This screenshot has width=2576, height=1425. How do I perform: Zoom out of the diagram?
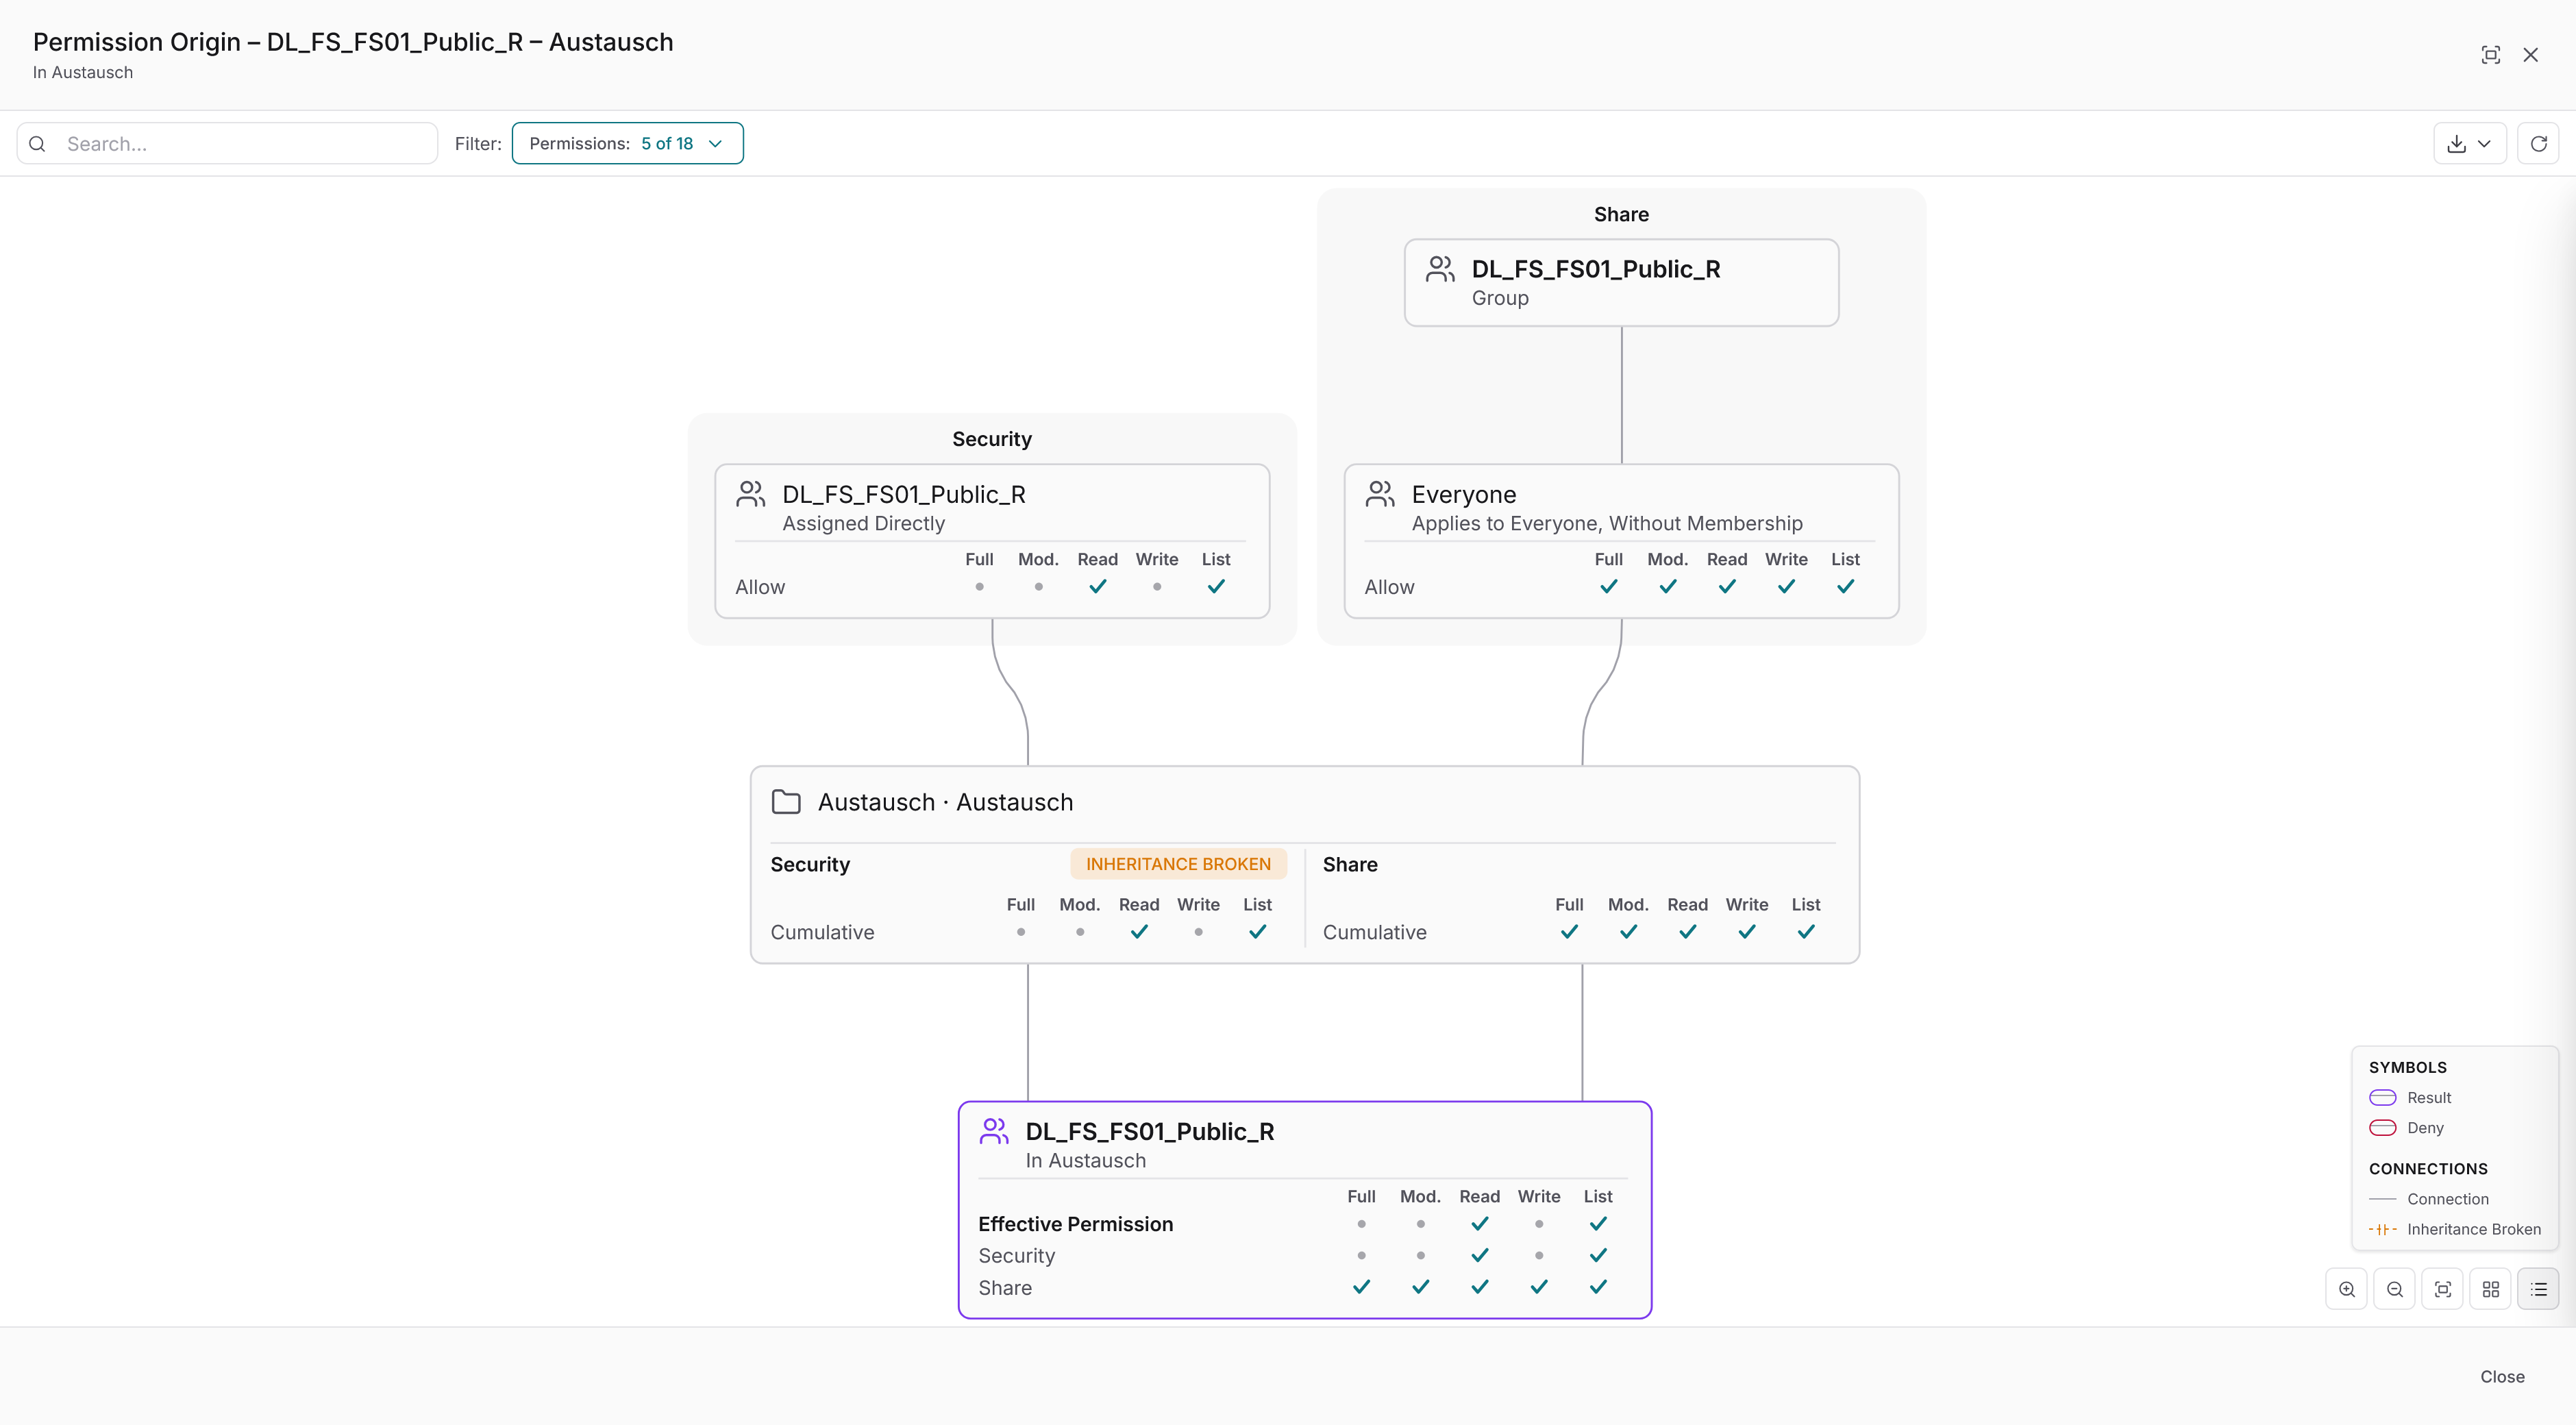pyautogui.click(x=2395, y=1289)
